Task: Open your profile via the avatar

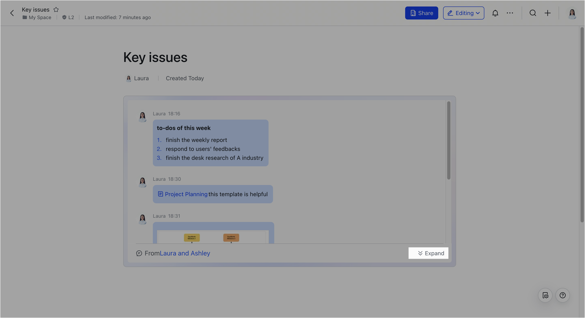Action: 572,13
